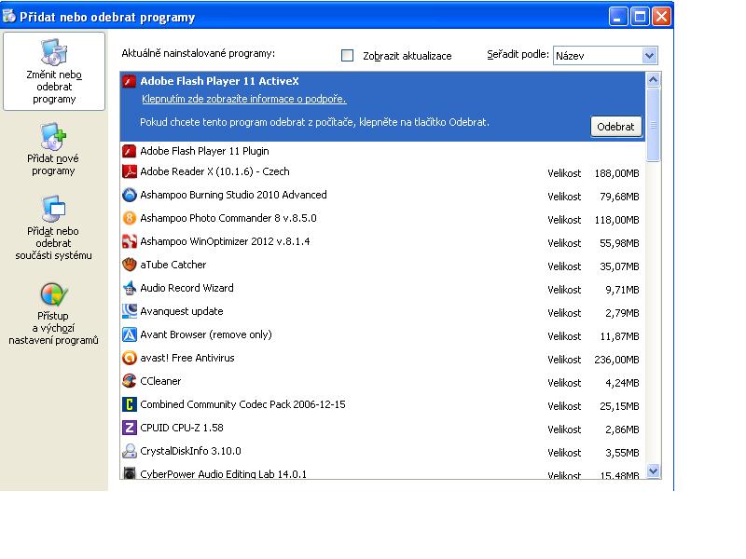Screen dimensions: 746x559
Task: Select the CPUID CPU-Z icon
Action: (x=131, y=428)
